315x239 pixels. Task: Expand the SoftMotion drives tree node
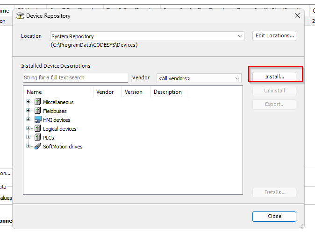click(29, 147)
